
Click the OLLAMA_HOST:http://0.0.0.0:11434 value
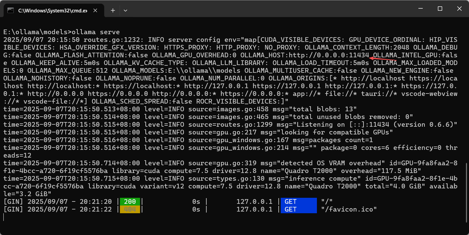coord(305,55)
